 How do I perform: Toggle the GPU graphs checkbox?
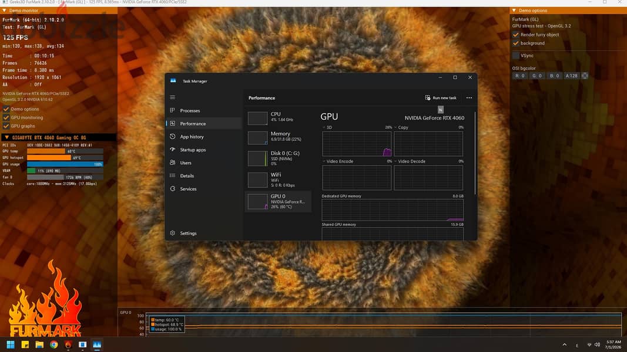coord(6,126)
